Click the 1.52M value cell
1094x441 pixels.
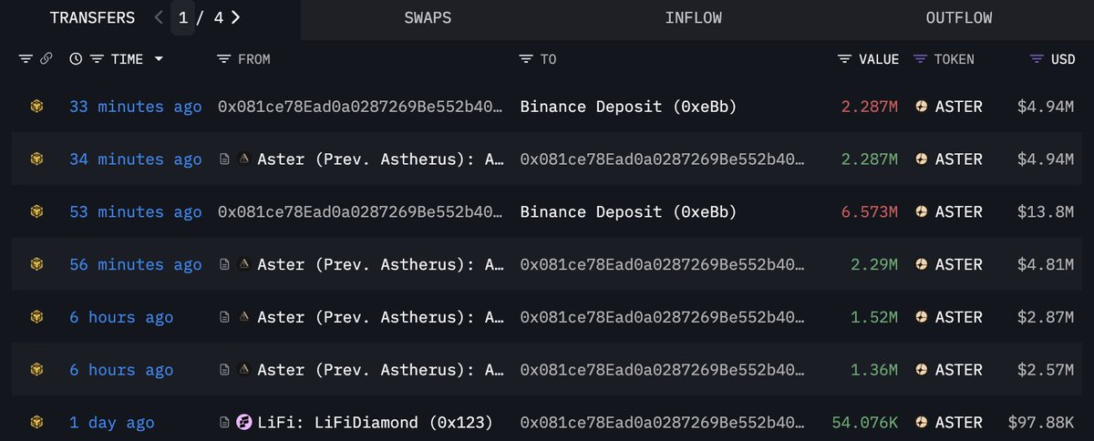[874, 317]
